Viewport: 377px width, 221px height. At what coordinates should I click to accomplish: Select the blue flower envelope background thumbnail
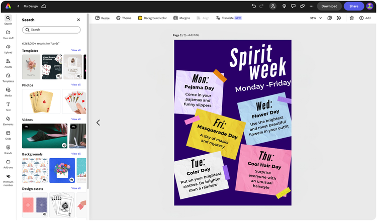(62, 170)
